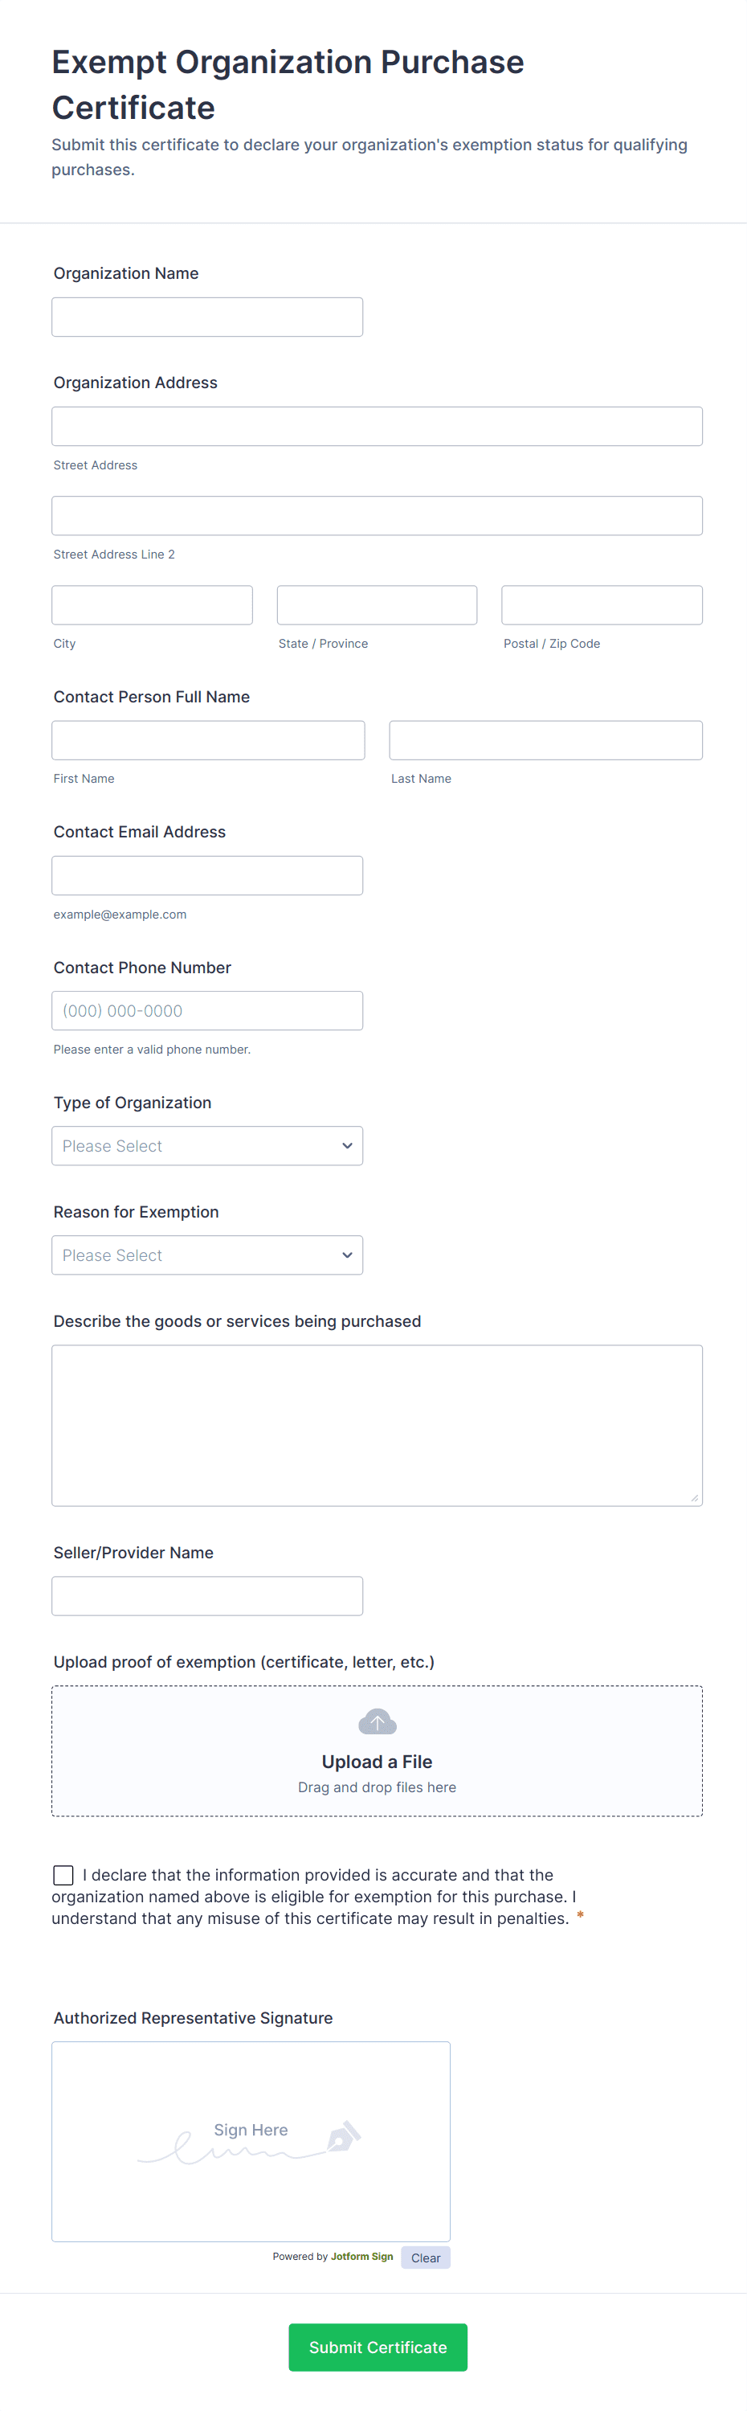Click the cloud upload icon

[377, 1721]
